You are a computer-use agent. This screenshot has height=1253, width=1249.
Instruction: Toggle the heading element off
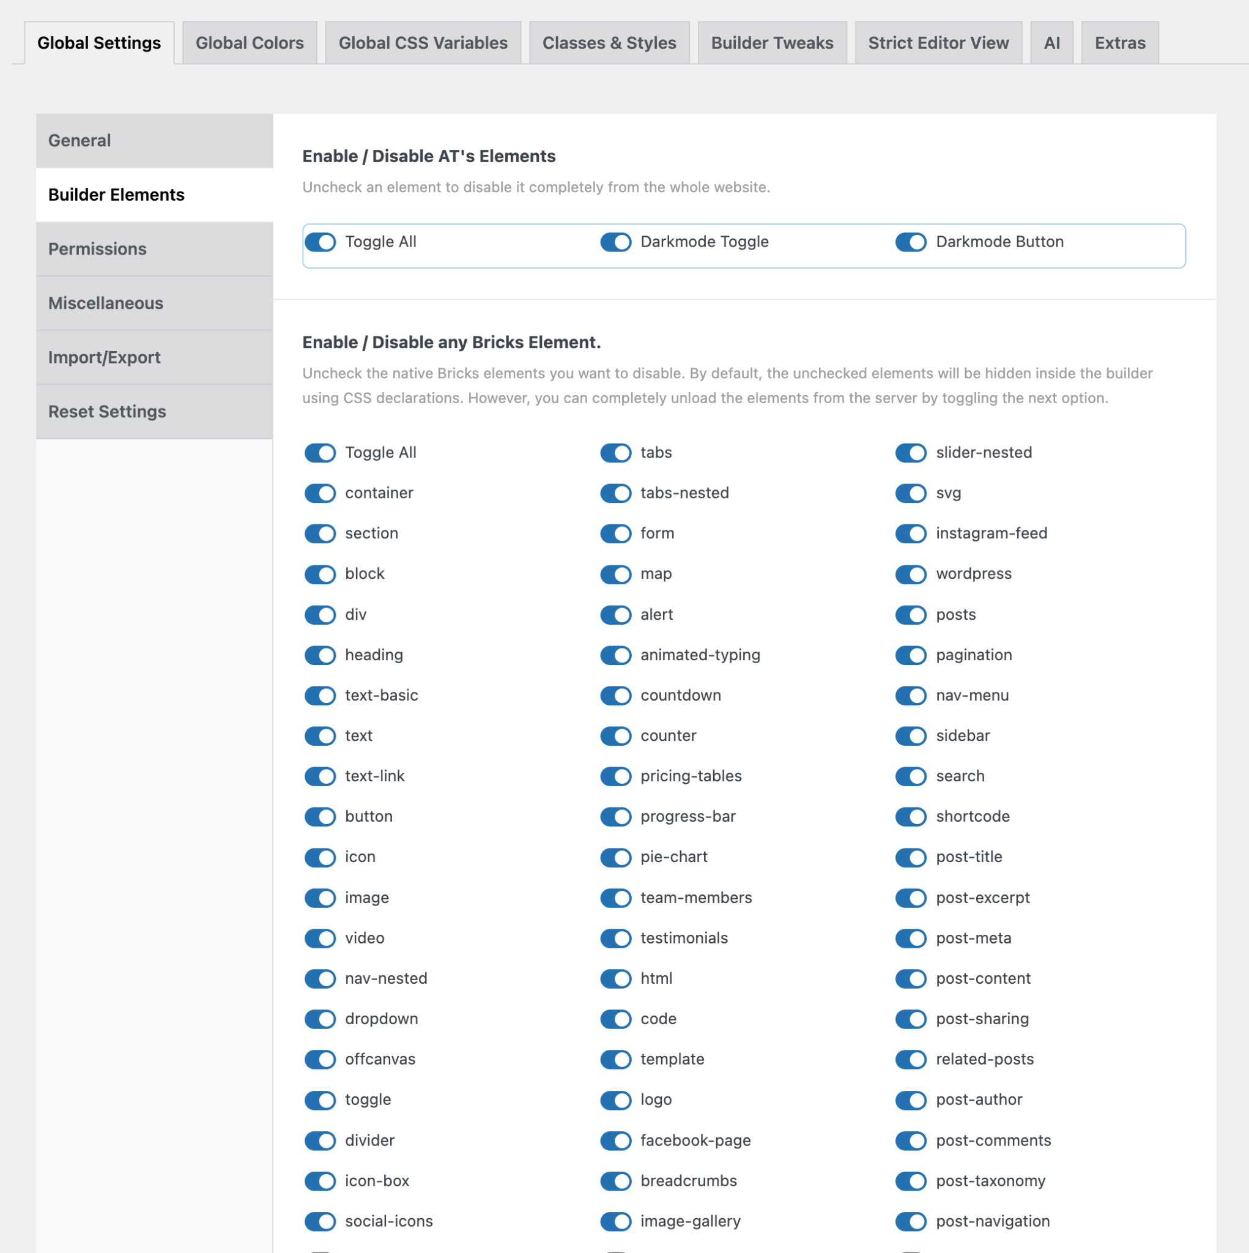321,655
